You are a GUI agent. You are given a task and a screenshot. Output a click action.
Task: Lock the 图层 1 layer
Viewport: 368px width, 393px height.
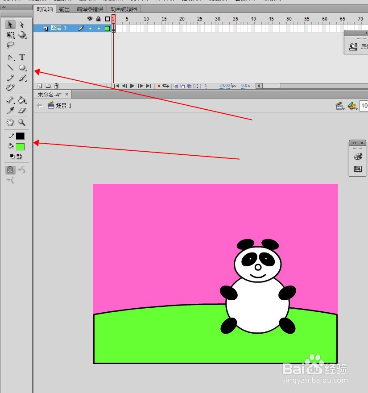pos(99,29)
